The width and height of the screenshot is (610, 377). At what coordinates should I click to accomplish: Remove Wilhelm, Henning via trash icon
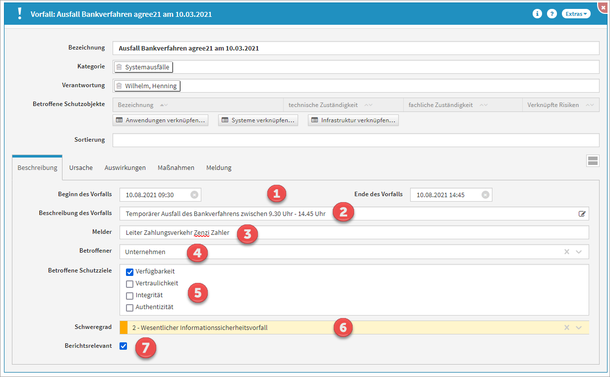coord(119,86)
